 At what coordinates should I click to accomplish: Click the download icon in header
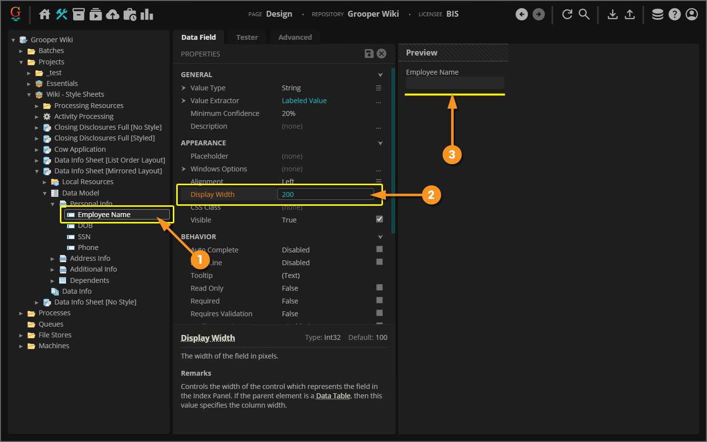click(x=612, y=14)
